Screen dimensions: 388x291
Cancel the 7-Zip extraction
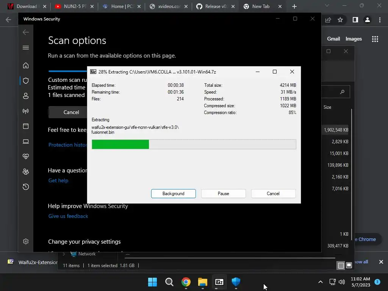pos(273,194)
